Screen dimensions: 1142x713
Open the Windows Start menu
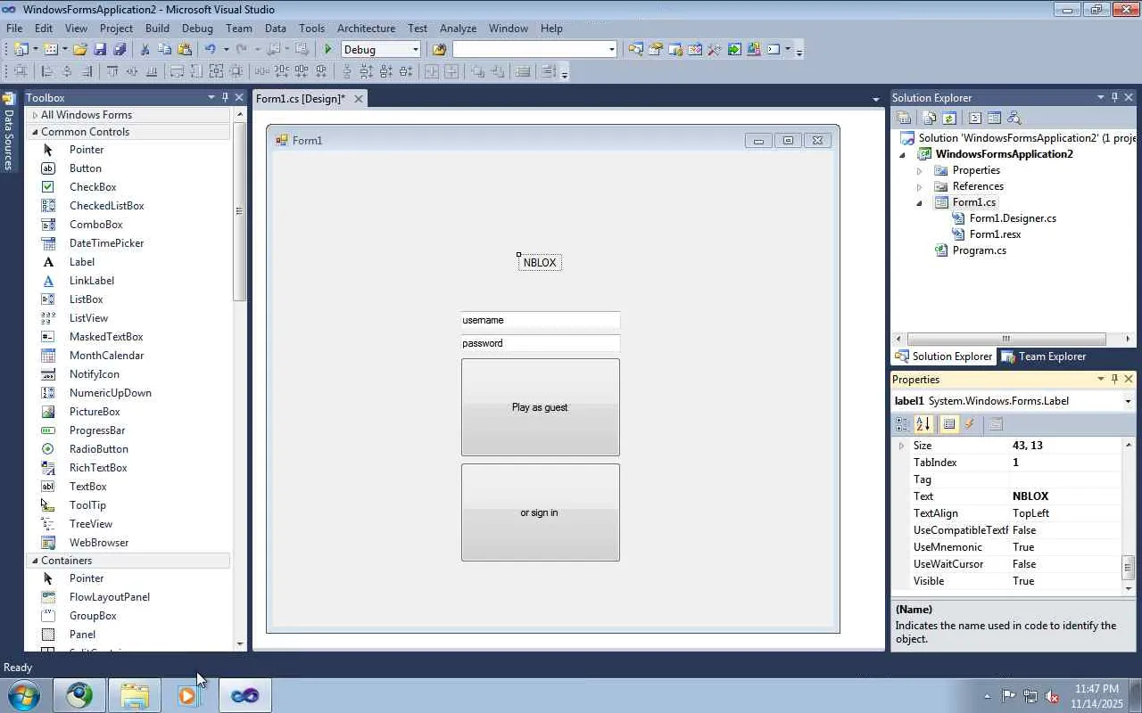click(x=24, y=695)
